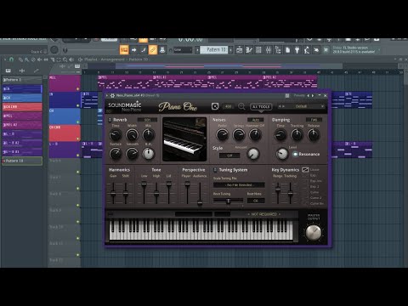Click the Master Output knob
The image size is (408, 306).
click(314, 232)
